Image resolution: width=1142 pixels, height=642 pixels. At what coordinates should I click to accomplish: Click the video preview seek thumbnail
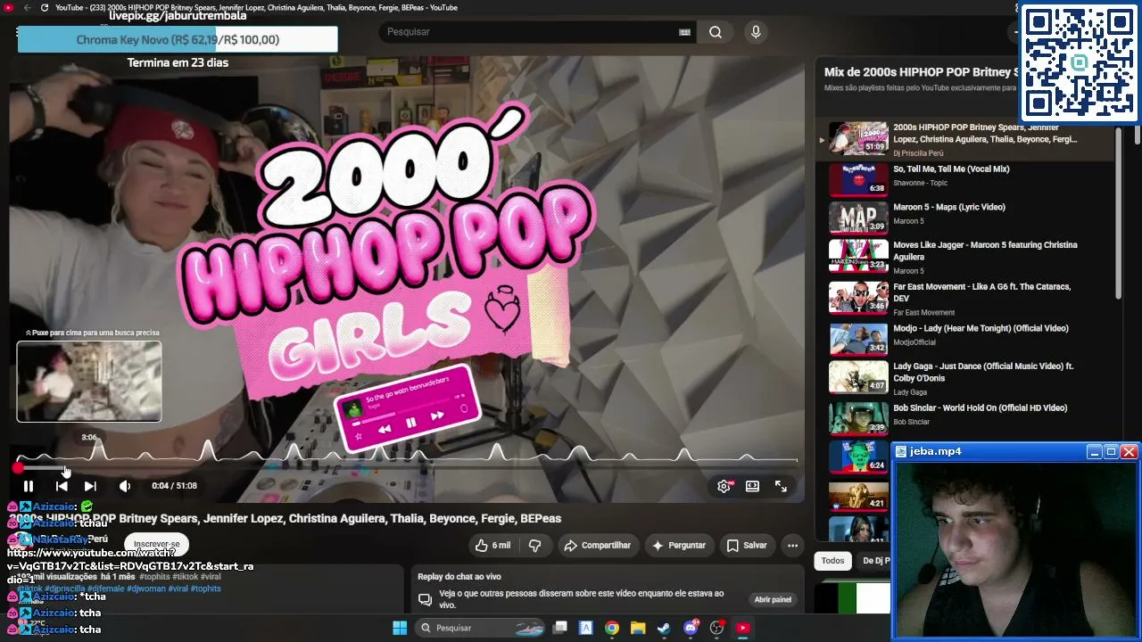[x=89, y=382]
